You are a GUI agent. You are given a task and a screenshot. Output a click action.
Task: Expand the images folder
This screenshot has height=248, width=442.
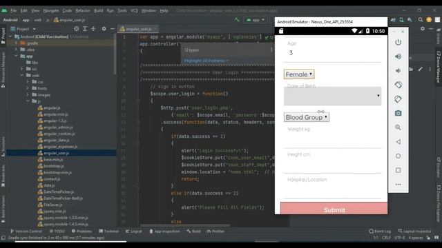[28, 95]
